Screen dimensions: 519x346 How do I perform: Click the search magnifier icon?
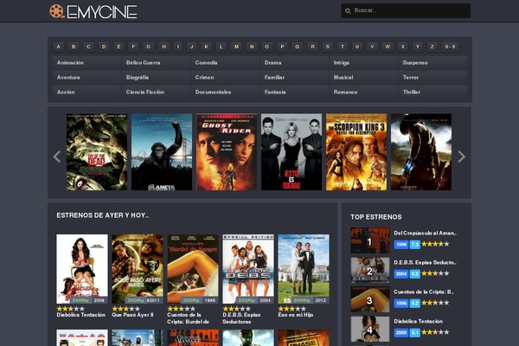pyautogui.click(x=348, y=11)
